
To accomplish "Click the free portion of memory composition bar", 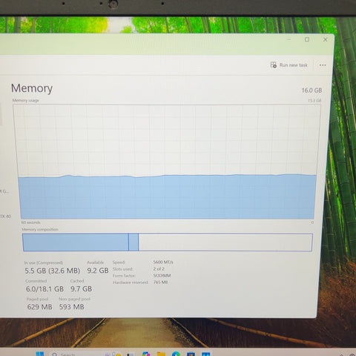I will pos(225,243).
